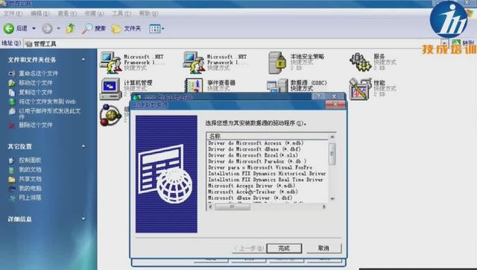Screen dimensions: 477x270
Task: Select the 服务 gears shortcut icon
Action: (x=361, y=62)
